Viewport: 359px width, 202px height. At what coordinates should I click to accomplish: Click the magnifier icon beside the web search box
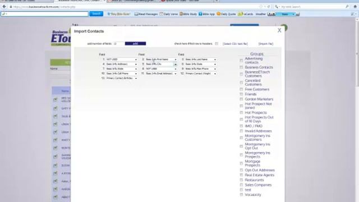tap(347, 7)
